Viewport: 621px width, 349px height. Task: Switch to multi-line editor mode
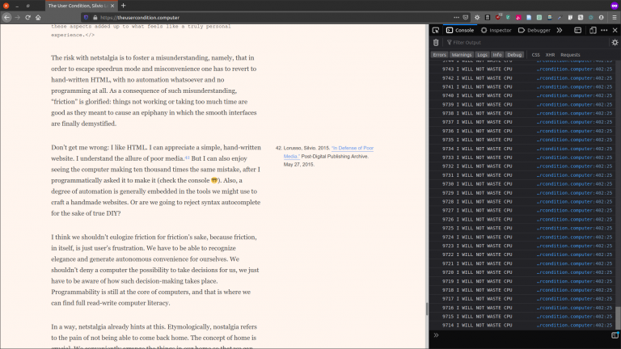click(614, 334)
